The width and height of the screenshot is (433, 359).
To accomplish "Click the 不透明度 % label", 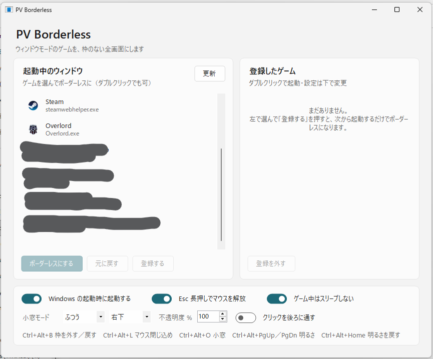I will (175, 317).
